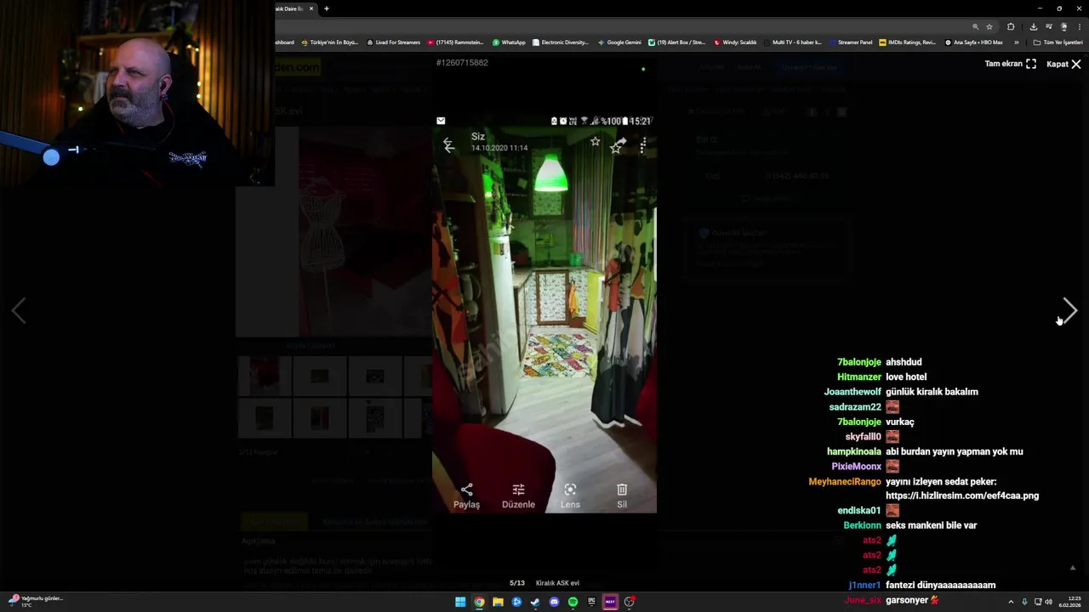1089x612 pixels.
Task: Open the Electronic Diversity bookmark
Action: 560,42
